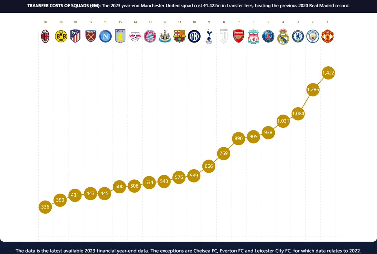Screen dimensions: 377x254
Task: Select the 336 data point
Action: click(x=45, y=207)
